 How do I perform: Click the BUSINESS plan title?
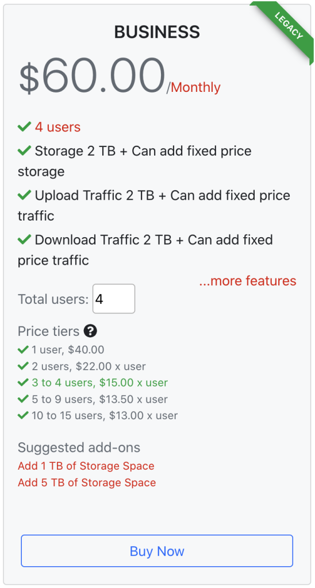pyautogui.click(x=157, y=32)
